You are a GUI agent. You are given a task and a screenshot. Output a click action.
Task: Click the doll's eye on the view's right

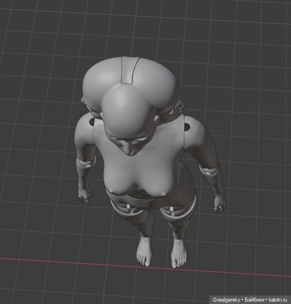(x=142, y=139)
